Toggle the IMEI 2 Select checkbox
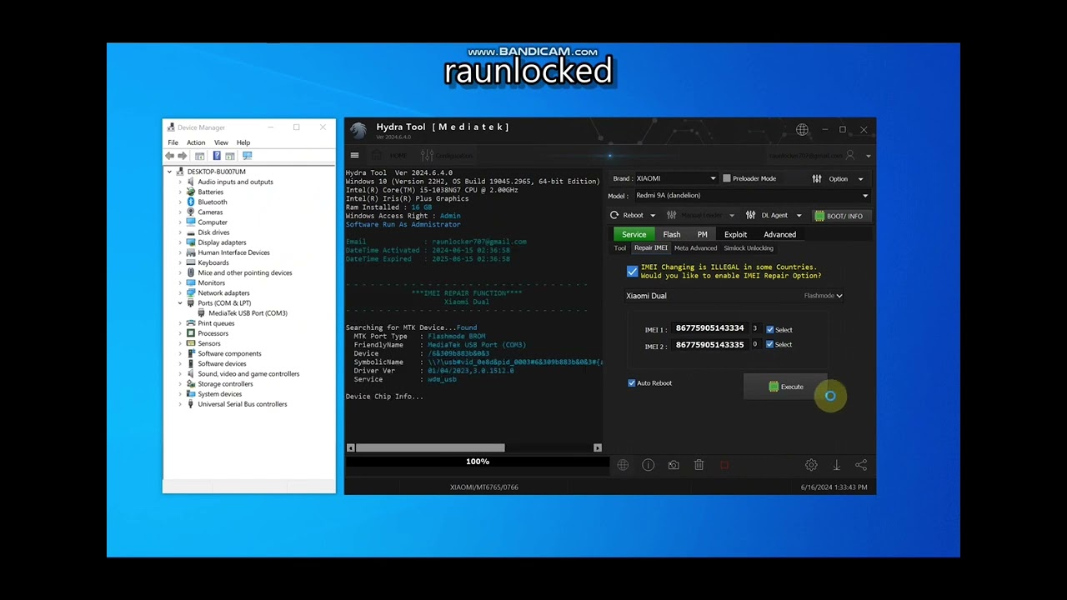The height and width of the screenshot is (600, 1067). pos(769,344)
